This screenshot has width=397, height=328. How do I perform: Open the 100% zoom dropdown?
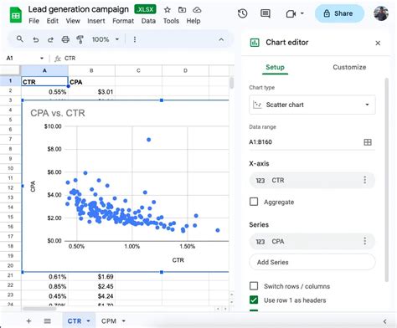[106, 39]
